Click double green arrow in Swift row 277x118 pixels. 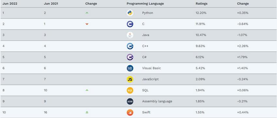[x=87, y=112]
